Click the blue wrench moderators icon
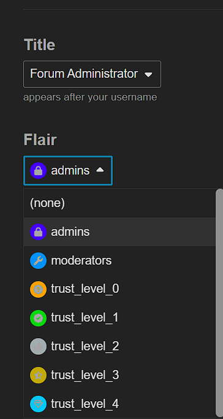The image size is (223, 419). click(38, 260)
